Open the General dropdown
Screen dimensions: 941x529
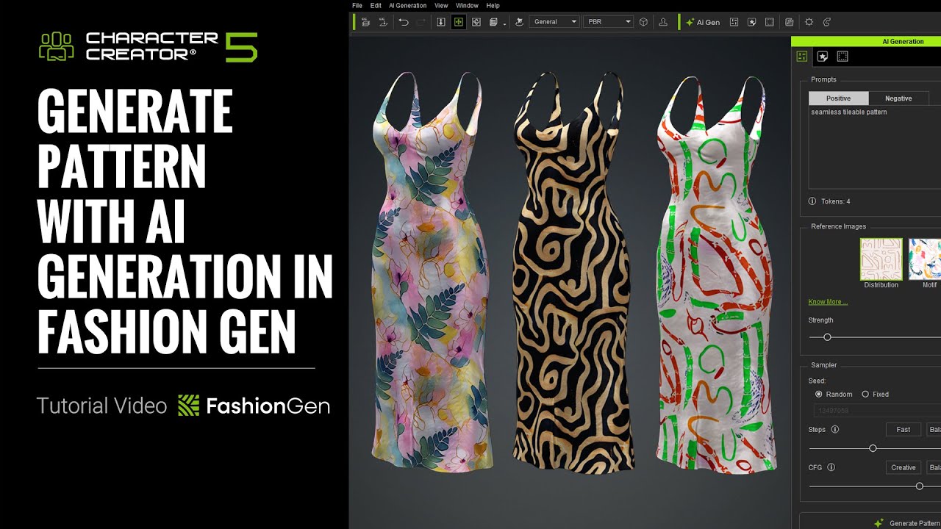[554, 22]
